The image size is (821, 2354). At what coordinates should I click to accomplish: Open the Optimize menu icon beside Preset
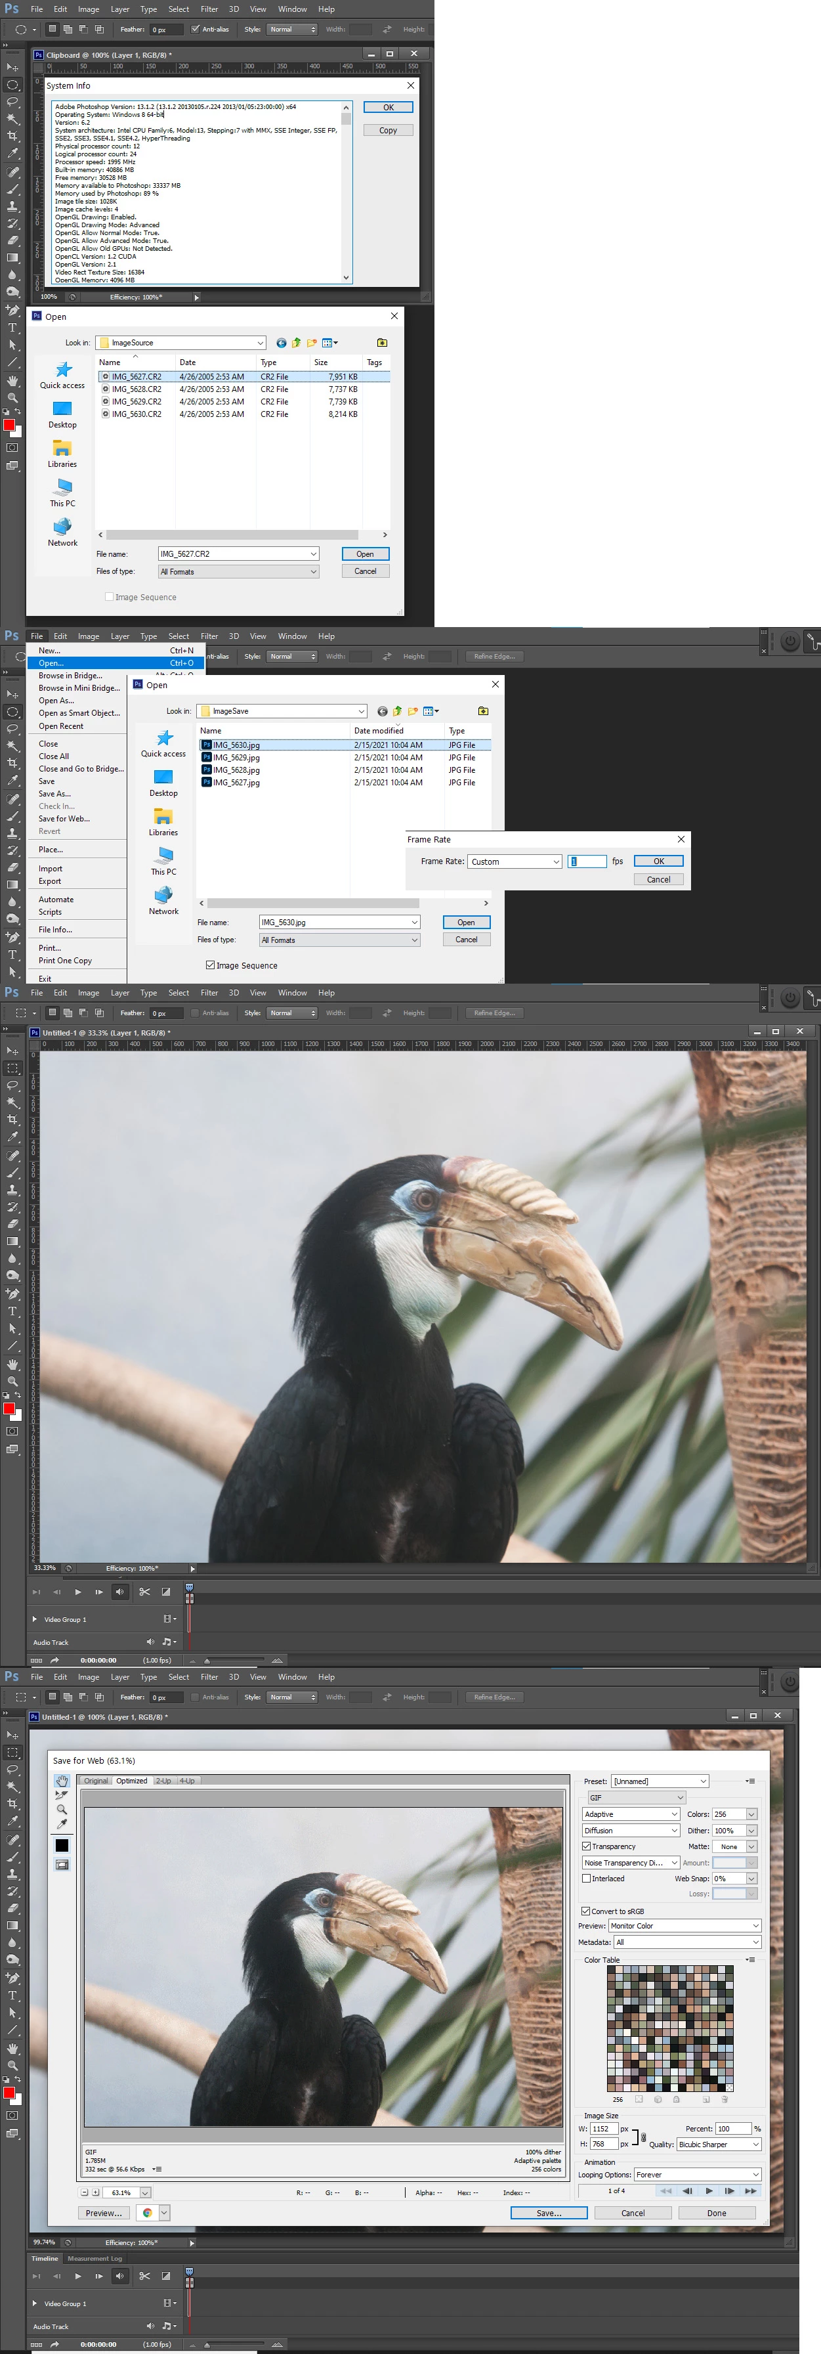coord(749,1781)
